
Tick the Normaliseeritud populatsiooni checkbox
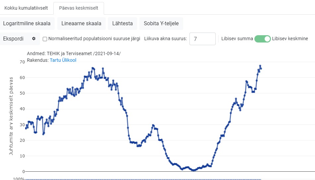(45, 39)
